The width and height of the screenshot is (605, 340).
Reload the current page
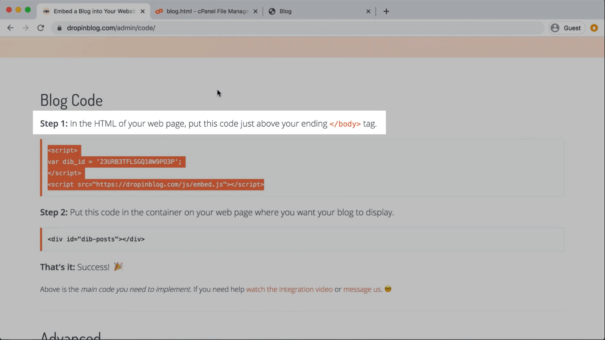[x=41, y=28]
